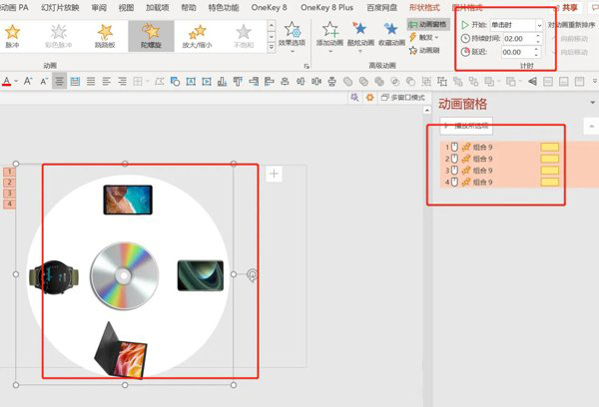Open 帮助 help tab
599x407 pixels.
coord(189,8)
